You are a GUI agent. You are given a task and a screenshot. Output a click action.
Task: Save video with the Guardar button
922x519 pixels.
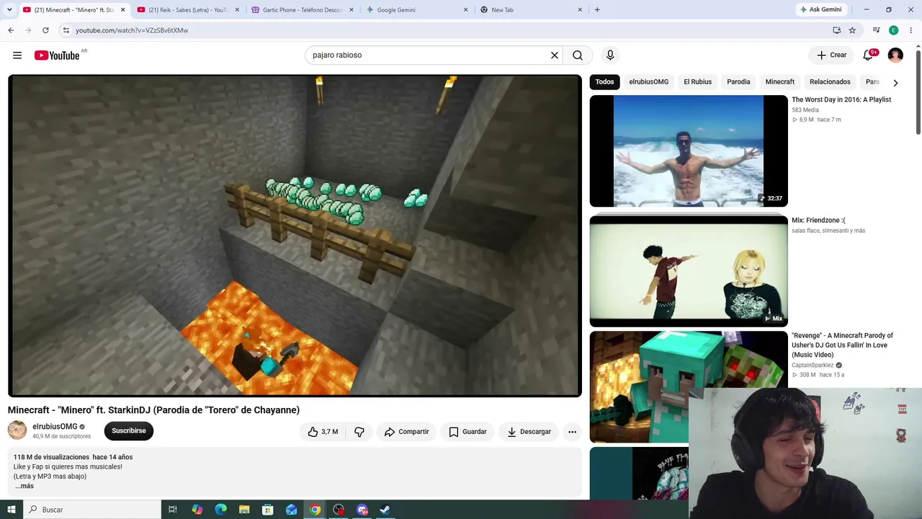pos(467,432)
